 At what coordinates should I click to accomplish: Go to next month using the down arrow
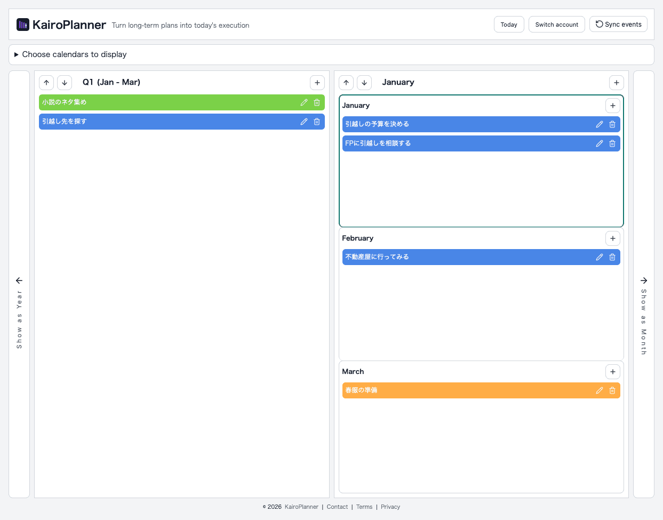pyautogui.click(x=364, y=83)
